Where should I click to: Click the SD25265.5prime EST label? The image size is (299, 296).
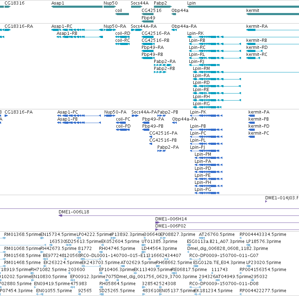[x=117, y=291]
